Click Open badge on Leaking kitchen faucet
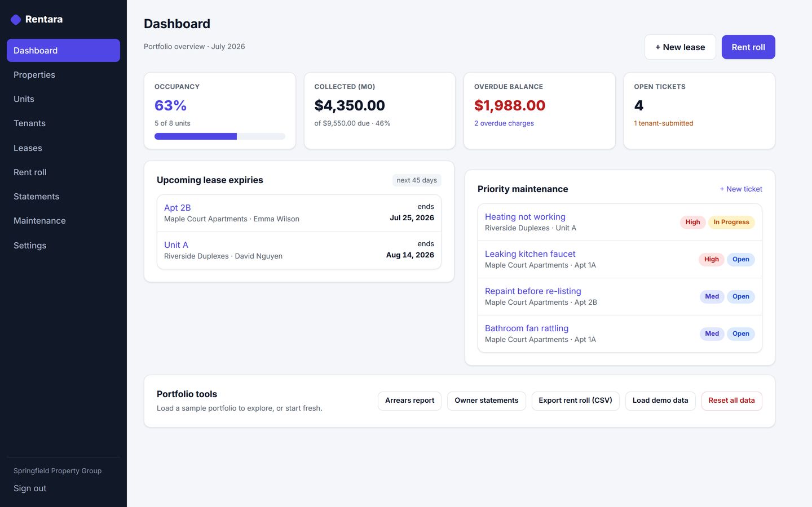Screen dimensions: 812x507 point(741,260)
